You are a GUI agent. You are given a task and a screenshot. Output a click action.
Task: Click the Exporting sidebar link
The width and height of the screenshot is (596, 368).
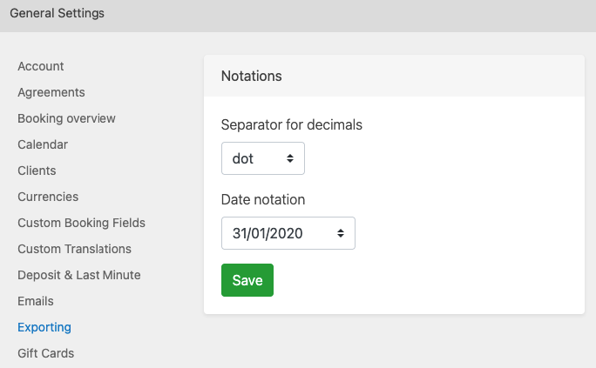[x=44, y=327]
